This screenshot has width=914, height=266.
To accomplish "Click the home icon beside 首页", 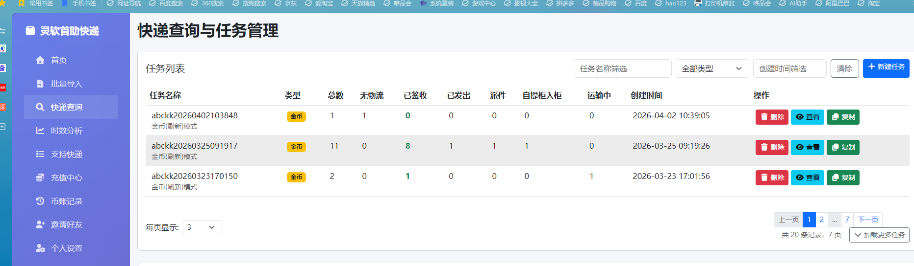I will [40, 60].
